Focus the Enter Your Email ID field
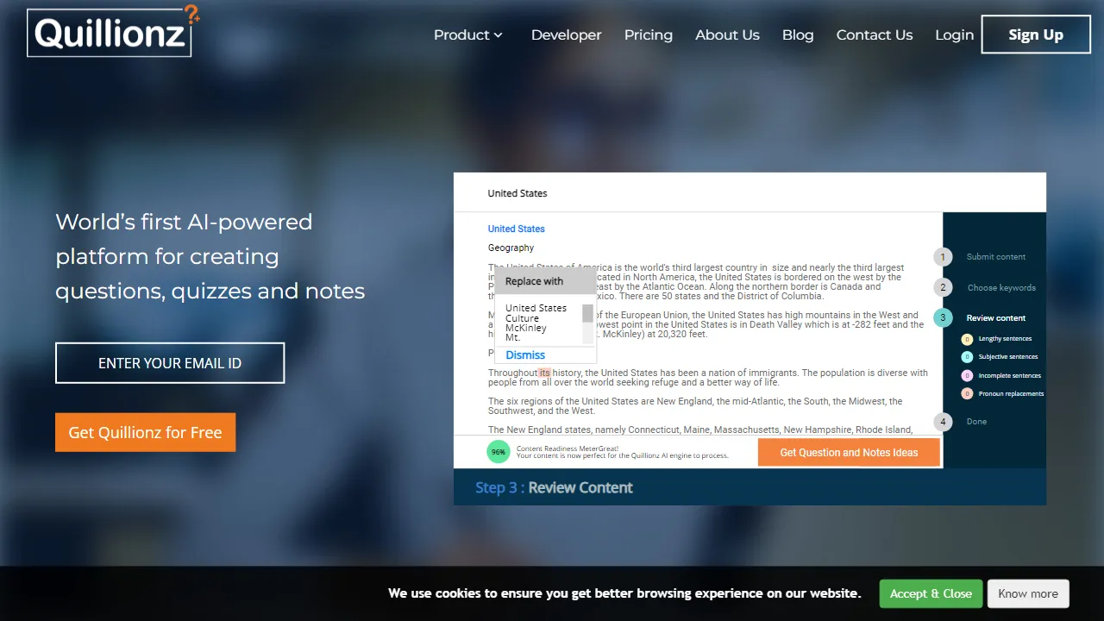This screenshot has width=1104, height=621. 170,363
